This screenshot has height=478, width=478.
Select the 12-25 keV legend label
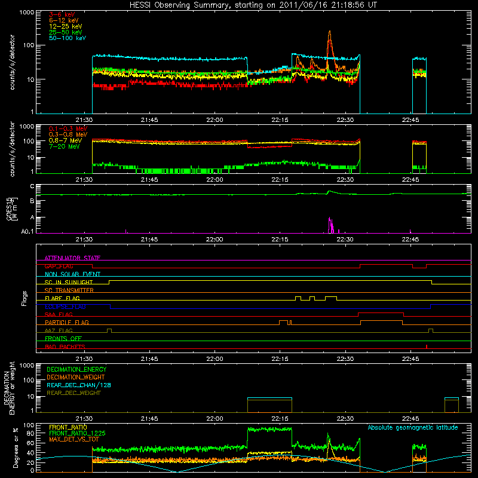(66, 26)
